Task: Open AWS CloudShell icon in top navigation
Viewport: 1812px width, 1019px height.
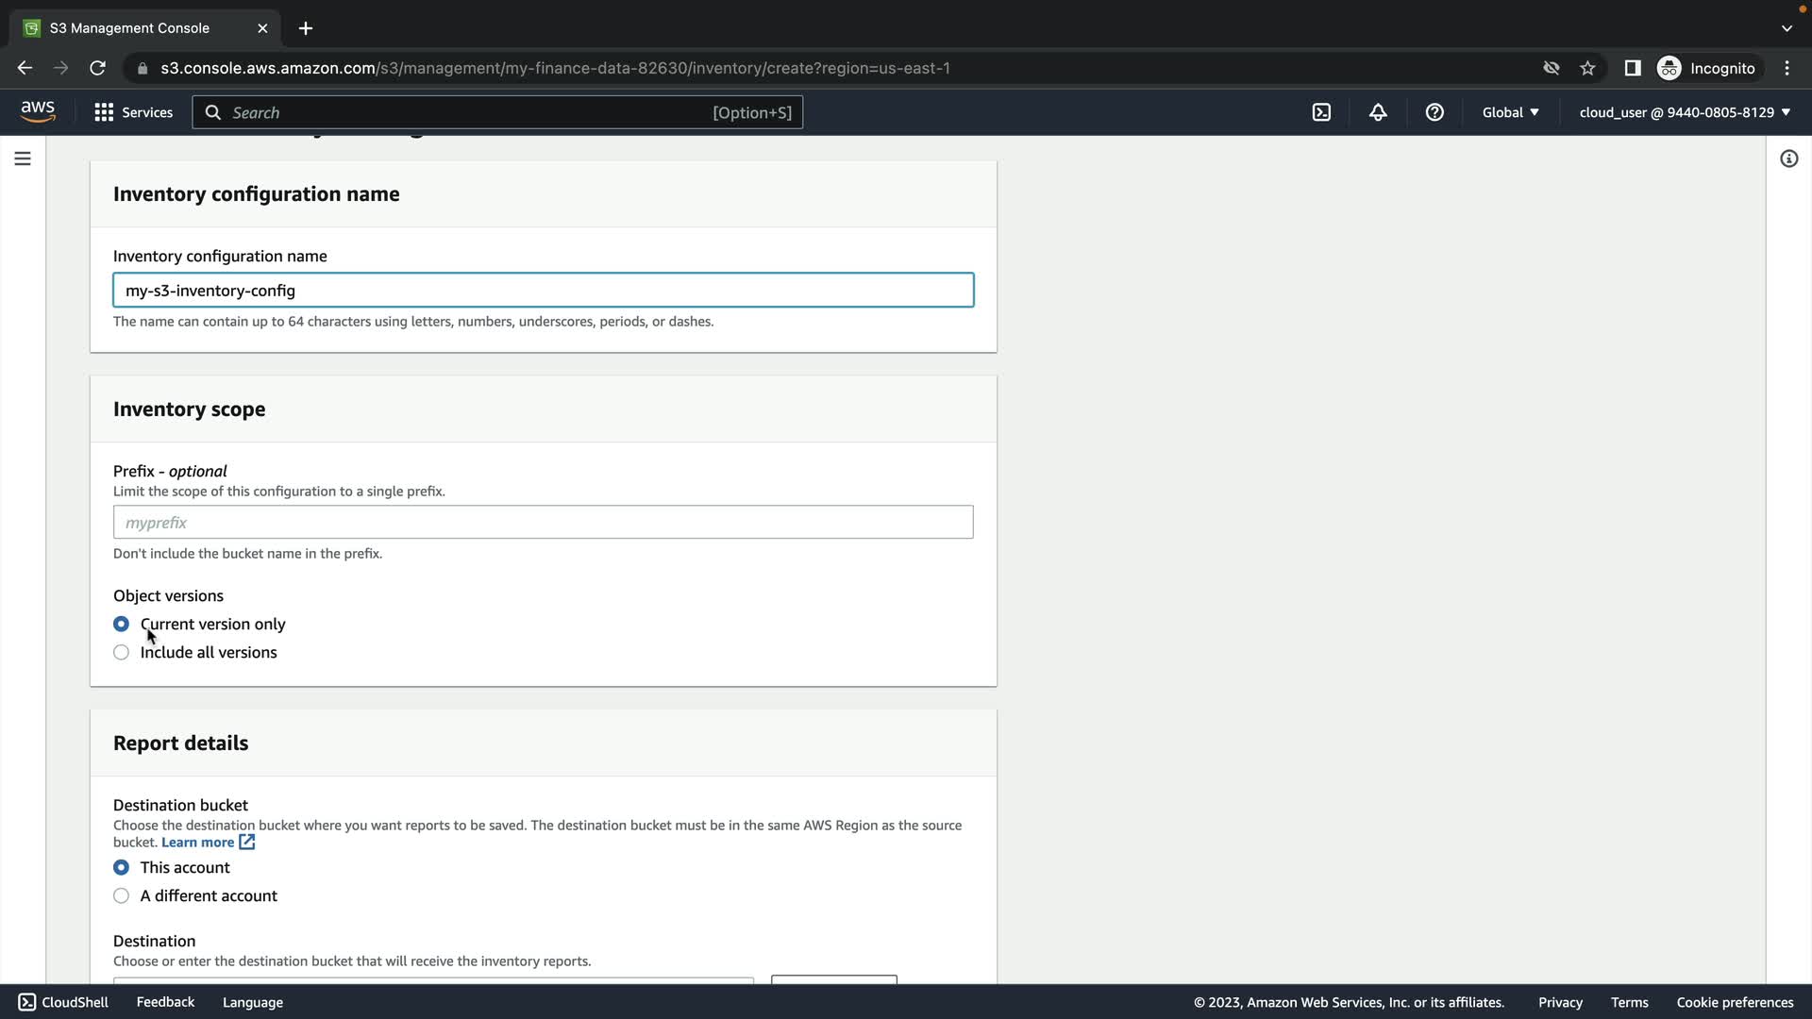Action: coord(1321,112)
